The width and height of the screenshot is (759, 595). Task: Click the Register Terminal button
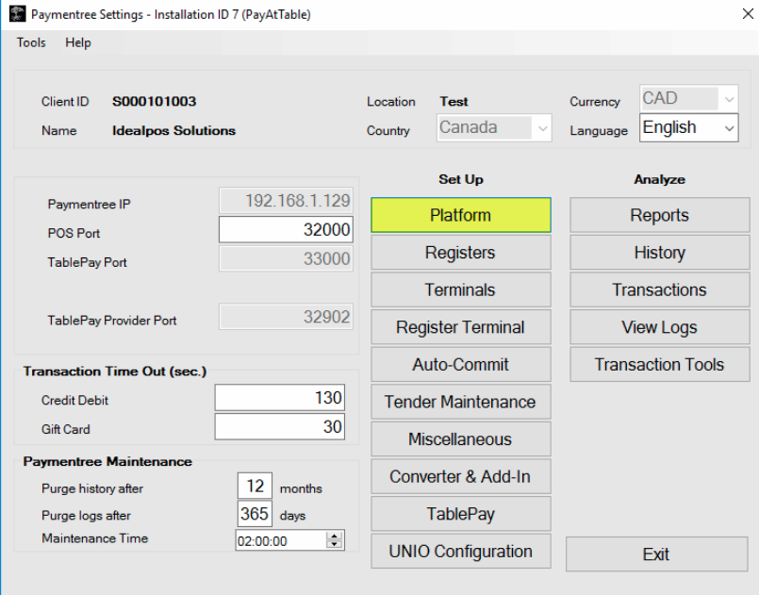pos(461,327)
